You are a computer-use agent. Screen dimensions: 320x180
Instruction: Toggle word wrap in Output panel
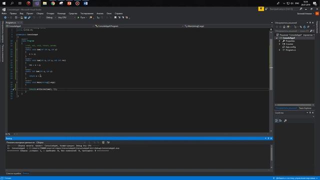pyautogui.click(x=108, y=142)
